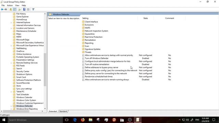Expand Microsoft User Experience Virtualization node

[x=11, y=45]
